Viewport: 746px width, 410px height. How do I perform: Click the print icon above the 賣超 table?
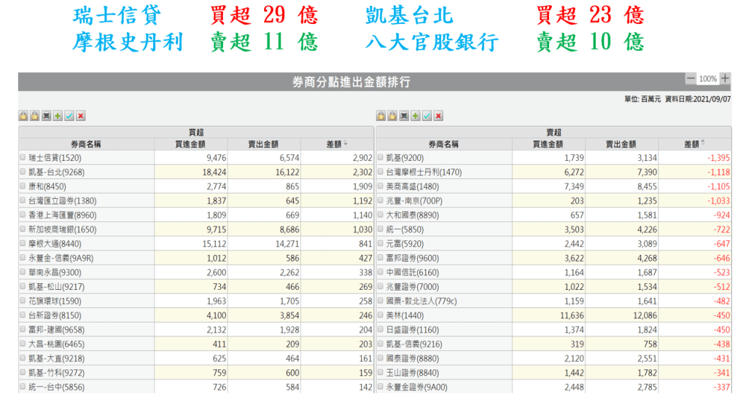click(x=403, y=116)
